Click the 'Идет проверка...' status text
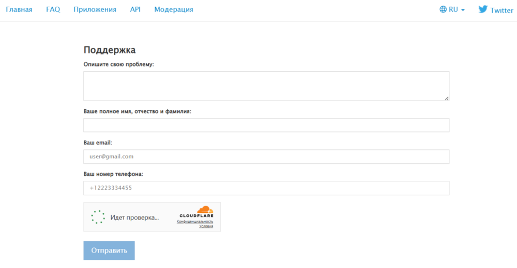 point(134,217)
